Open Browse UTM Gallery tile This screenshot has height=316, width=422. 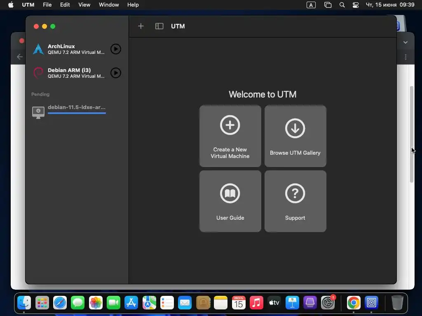click(295, 136)
